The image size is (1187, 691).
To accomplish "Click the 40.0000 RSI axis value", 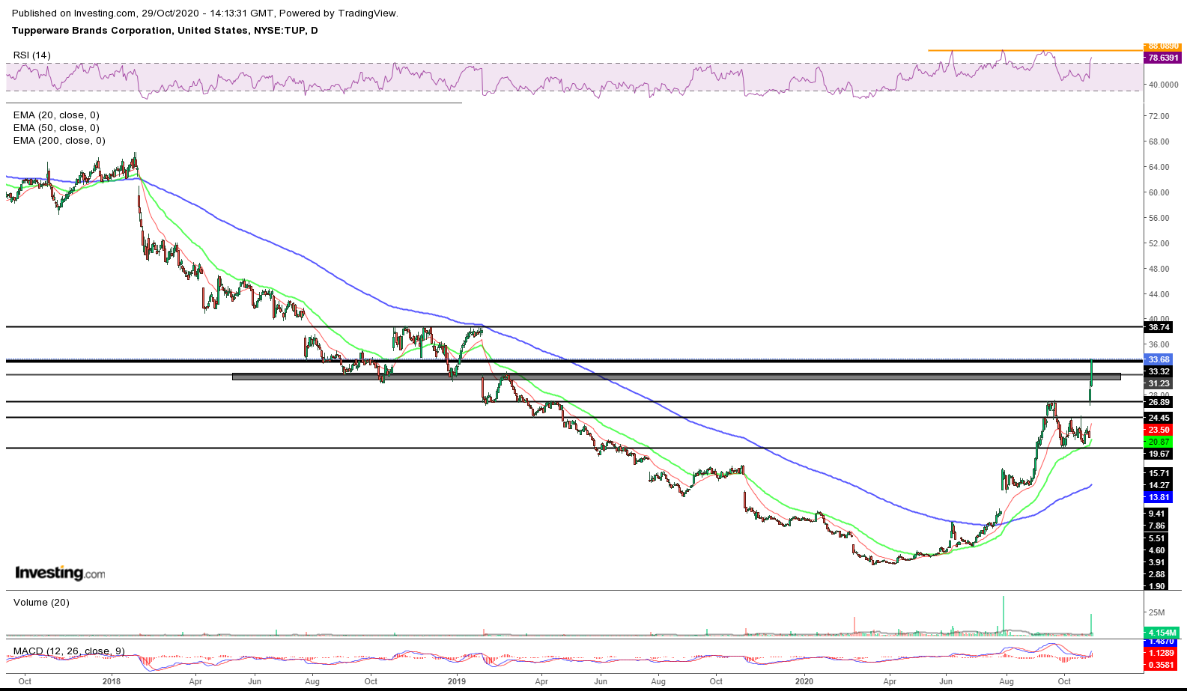I will 1163,85.
